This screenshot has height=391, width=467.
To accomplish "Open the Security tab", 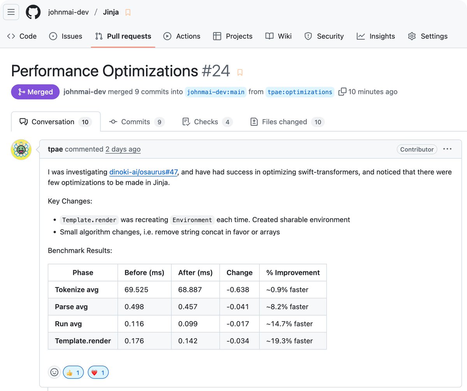I will click(x=324, y=36).
